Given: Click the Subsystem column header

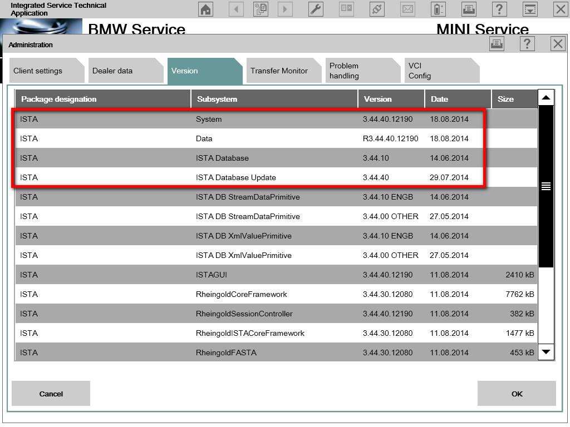Looking at the screenshot, I should pos(274,99).
